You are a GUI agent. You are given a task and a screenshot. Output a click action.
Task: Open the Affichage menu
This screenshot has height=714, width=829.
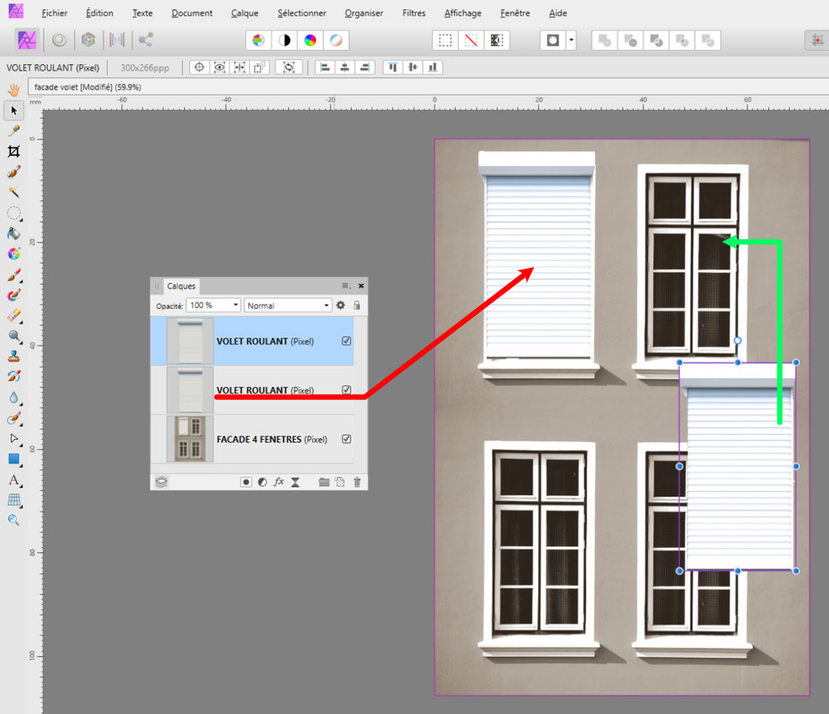pos(462,13)
